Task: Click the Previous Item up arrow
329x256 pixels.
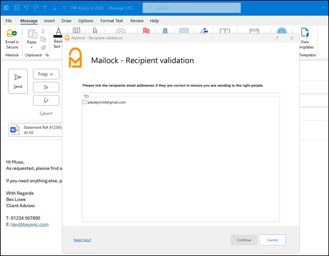Action: [45, 8]
